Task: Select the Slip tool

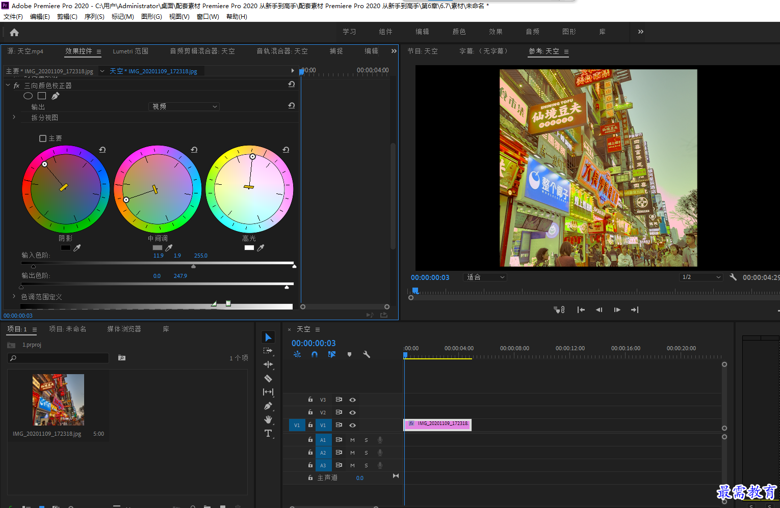Action: click(268, 392)
